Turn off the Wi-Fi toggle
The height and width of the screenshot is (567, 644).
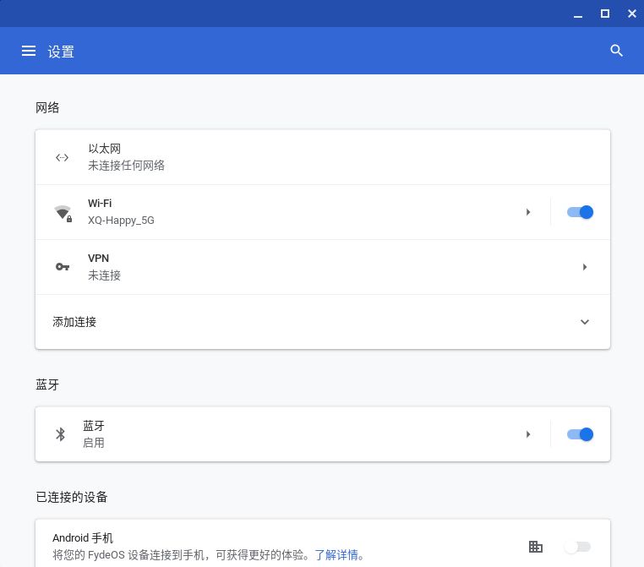580,212
